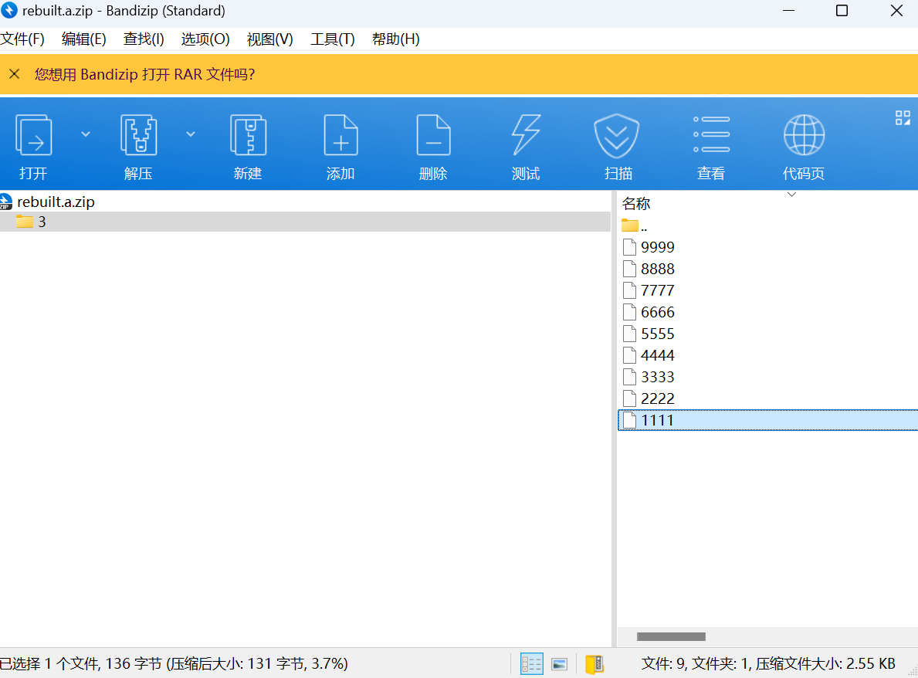Click the 解压 (Extract) toolbar icon

139,135
